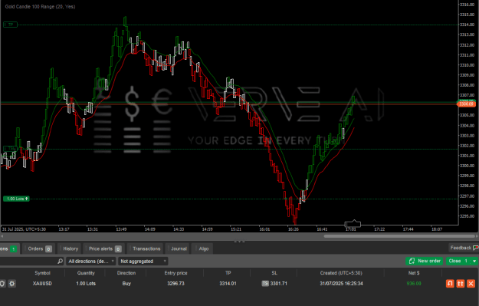This screenshot has width=479, height=306.
Task: Click the Feedback button
Action: pos(464,248)
